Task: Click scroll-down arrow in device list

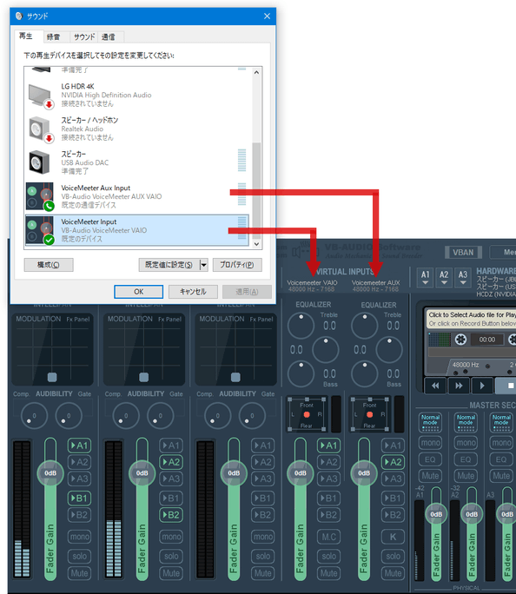Action: tap(256, 244)
